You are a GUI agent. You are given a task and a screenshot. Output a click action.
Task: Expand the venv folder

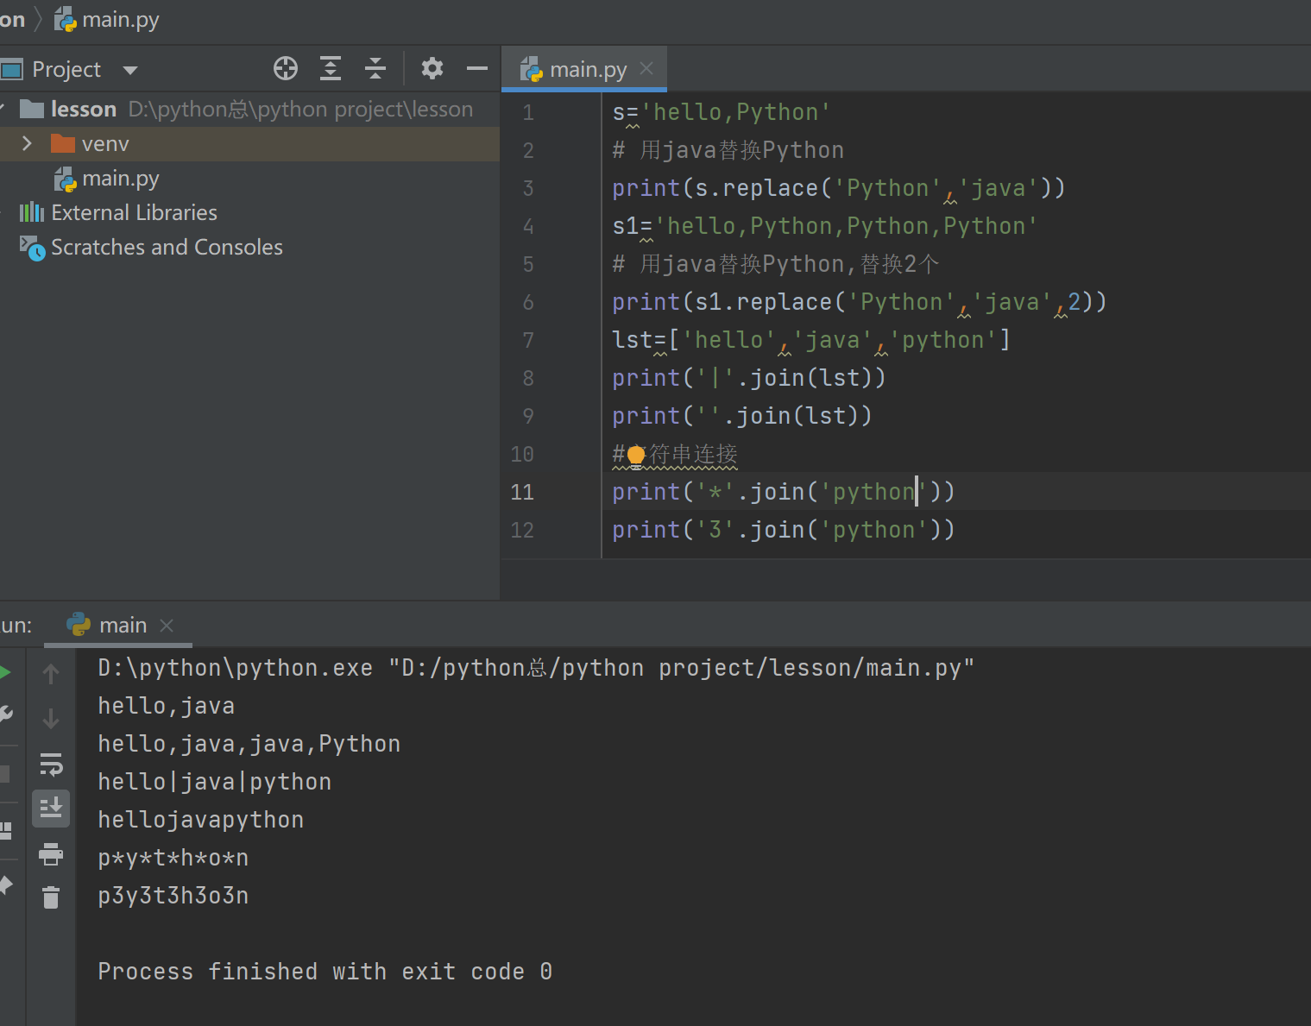click(x=27, y=143)
